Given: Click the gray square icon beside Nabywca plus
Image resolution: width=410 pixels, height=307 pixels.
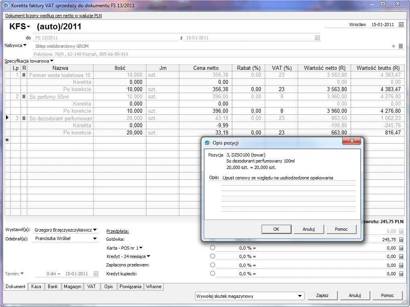Looking at the screenshot, I should tap(400, 46).
